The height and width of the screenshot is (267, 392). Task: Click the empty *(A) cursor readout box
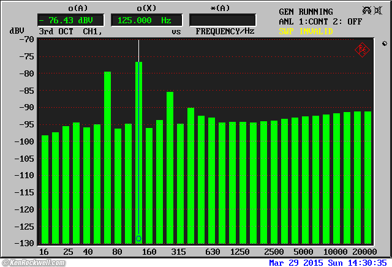click(x=222, y=20)
